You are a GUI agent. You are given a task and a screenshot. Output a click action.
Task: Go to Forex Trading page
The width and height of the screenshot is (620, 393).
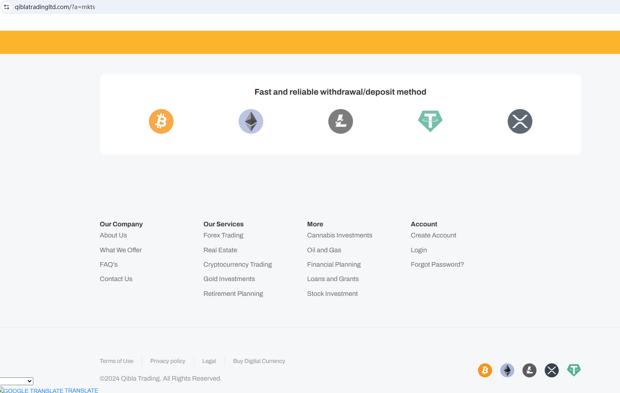(223, 235)
